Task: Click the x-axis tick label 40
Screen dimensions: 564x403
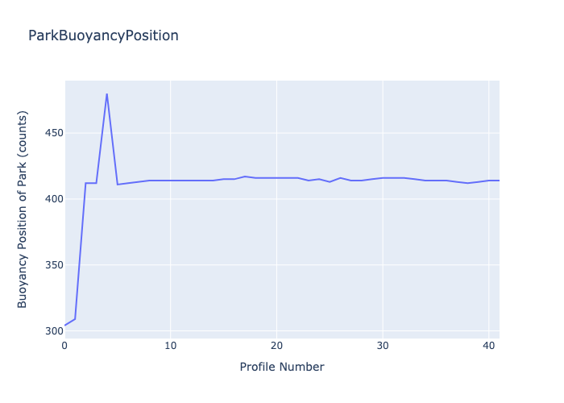Action: (488, 346)
